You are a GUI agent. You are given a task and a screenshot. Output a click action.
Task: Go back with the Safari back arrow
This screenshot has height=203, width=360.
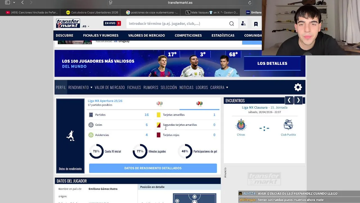click(x=22, y=3)
